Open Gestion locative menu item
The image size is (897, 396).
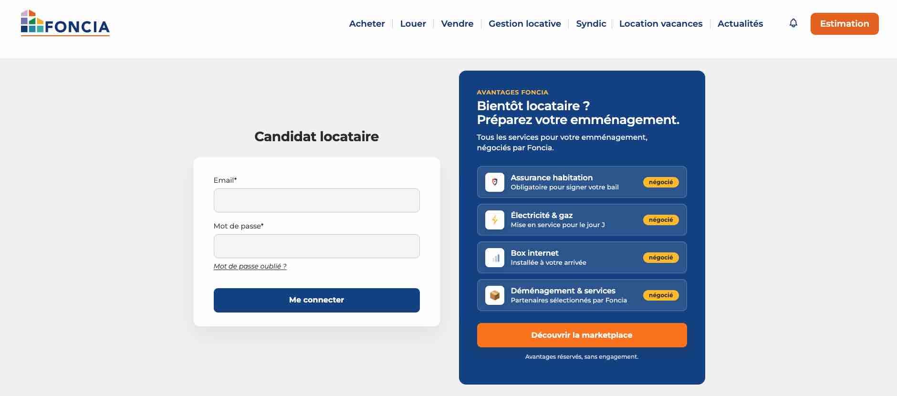[x=525, y=23]
